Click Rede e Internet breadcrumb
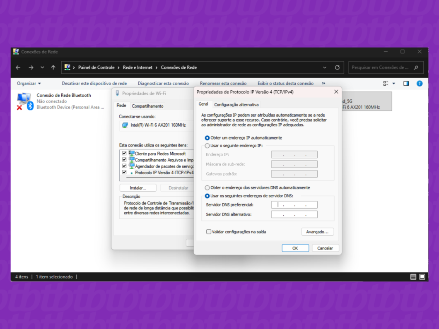439x329 pixels. [137, 67]
